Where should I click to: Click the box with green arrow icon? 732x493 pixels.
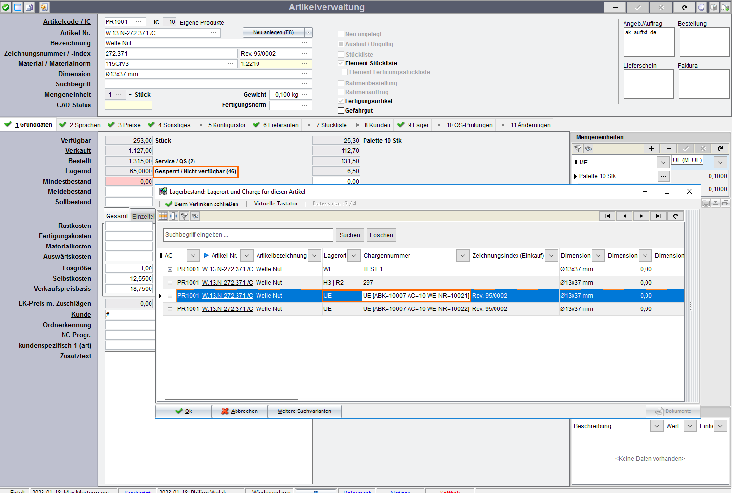725,7
